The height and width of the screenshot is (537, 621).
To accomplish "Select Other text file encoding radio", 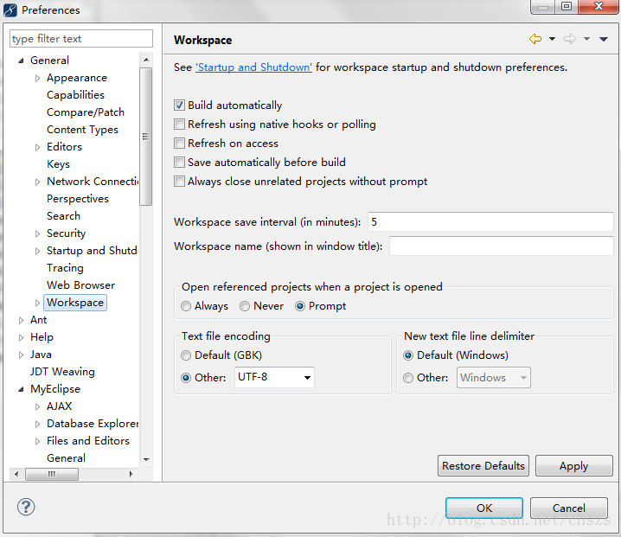I will pyautogui.click(x=186, y=378).
